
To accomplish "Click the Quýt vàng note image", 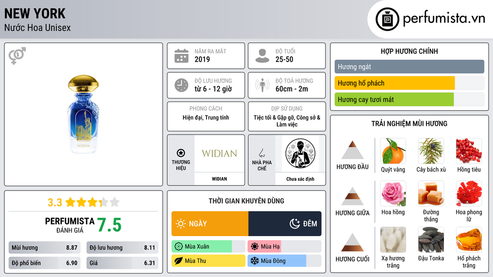I will [393, 151].
